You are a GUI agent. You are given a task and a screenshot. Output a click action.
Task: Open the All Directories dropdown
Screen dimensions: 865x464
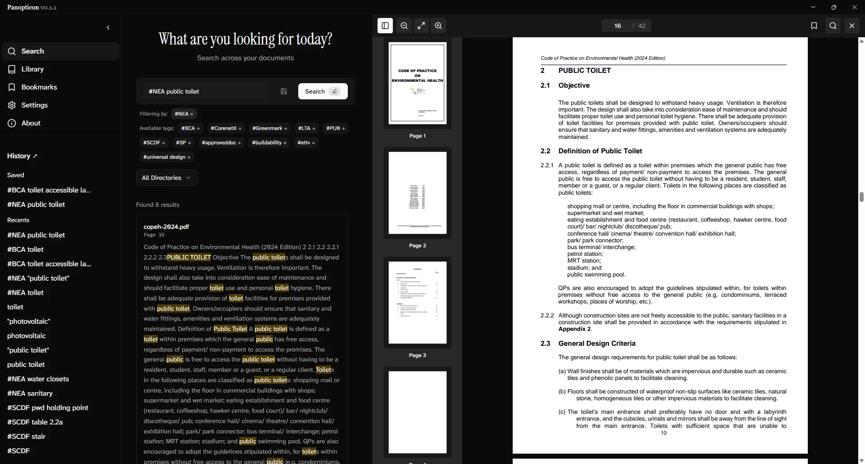click(166, 178)
